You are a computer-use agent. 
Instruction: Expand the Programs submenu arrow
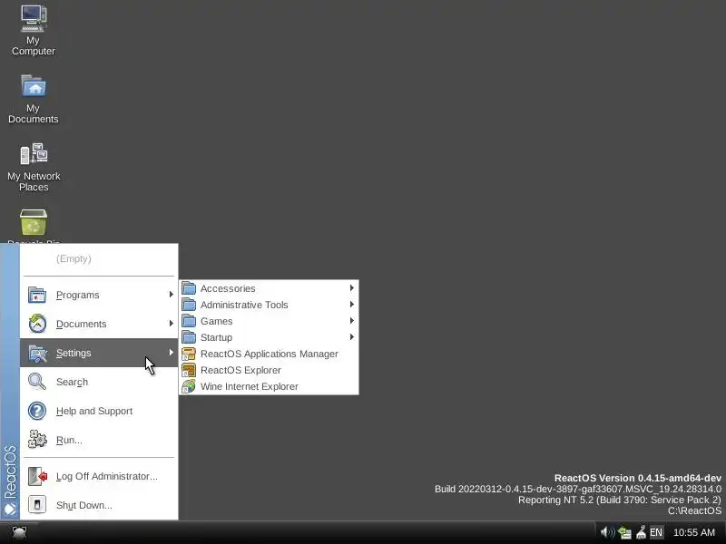point(172,294)
